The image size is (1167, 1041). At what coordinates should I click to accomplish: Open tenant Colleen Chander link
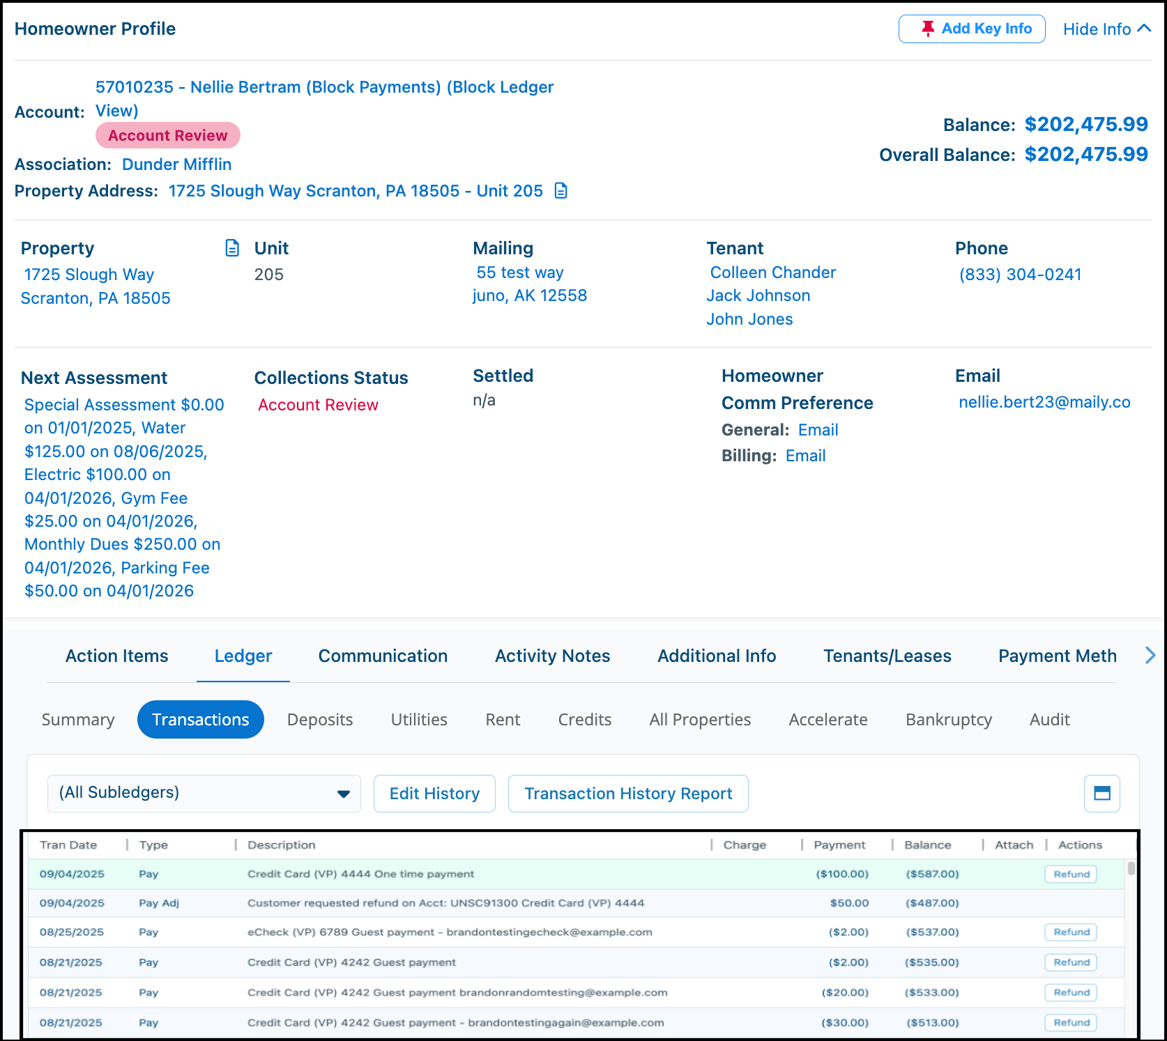coord(772,272)
